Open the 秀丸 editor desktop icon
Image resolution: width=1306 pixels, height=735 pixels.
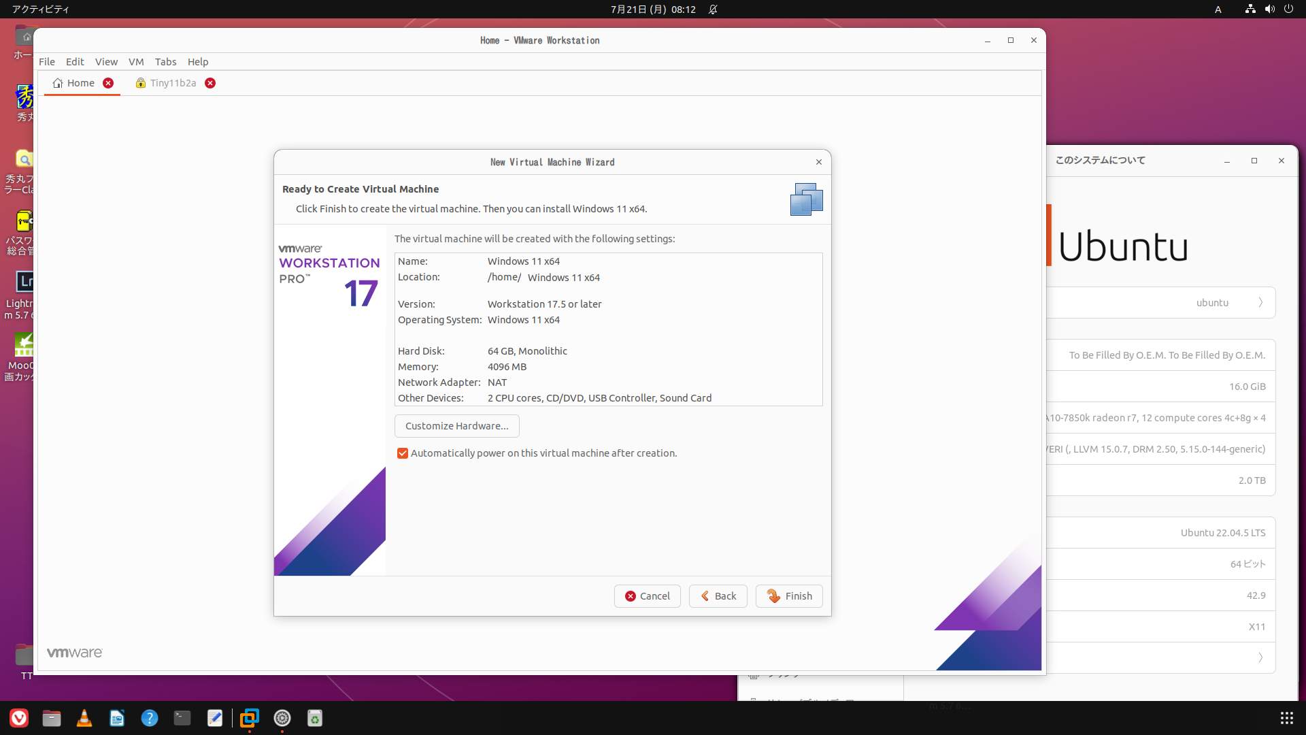point(25,97)
